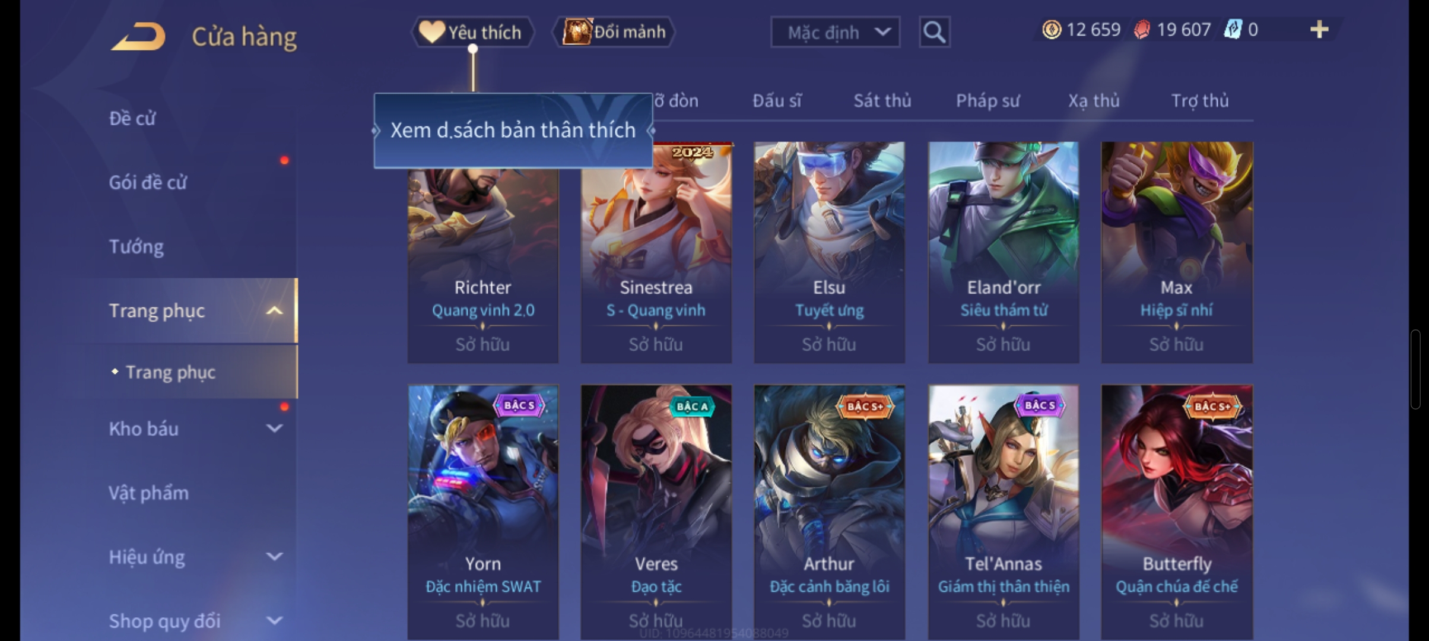Viewport: 1429px width, 641px height.
Task: Click the blue voucher currency icon
Action: tap(1233, 30)
